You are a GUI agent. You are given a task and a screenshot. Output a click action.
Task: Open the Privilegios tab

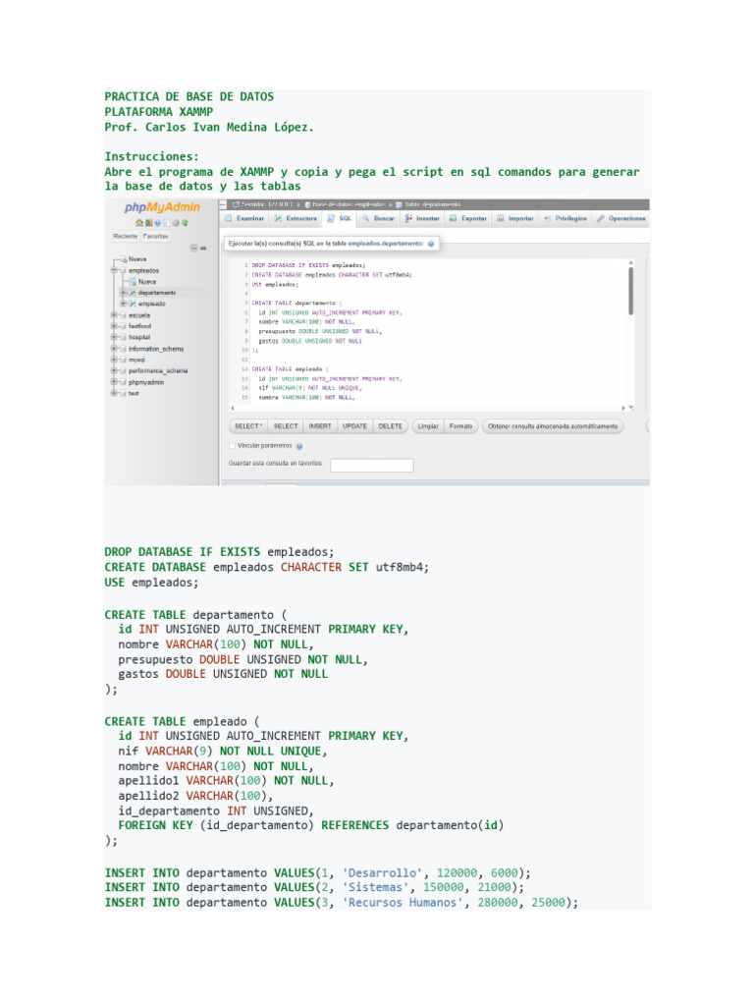click(565, 219)
